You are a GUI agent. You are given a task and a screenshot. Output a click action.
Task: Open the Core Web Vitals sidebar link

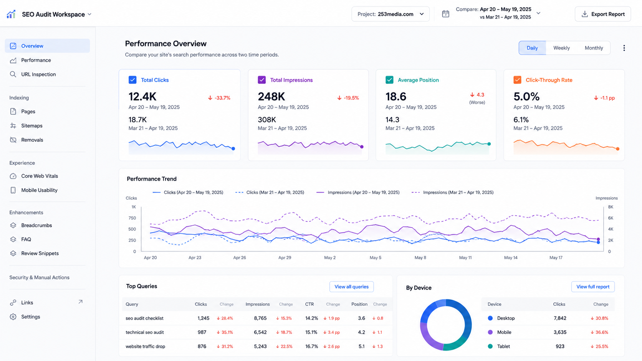click(47, 176)
